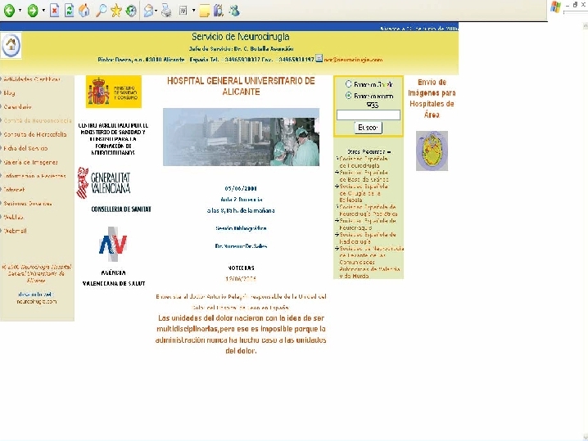Open the Comité de Neurooncología menu item
Viewport: 588px width, 441px height.
(x=38, y=120)
